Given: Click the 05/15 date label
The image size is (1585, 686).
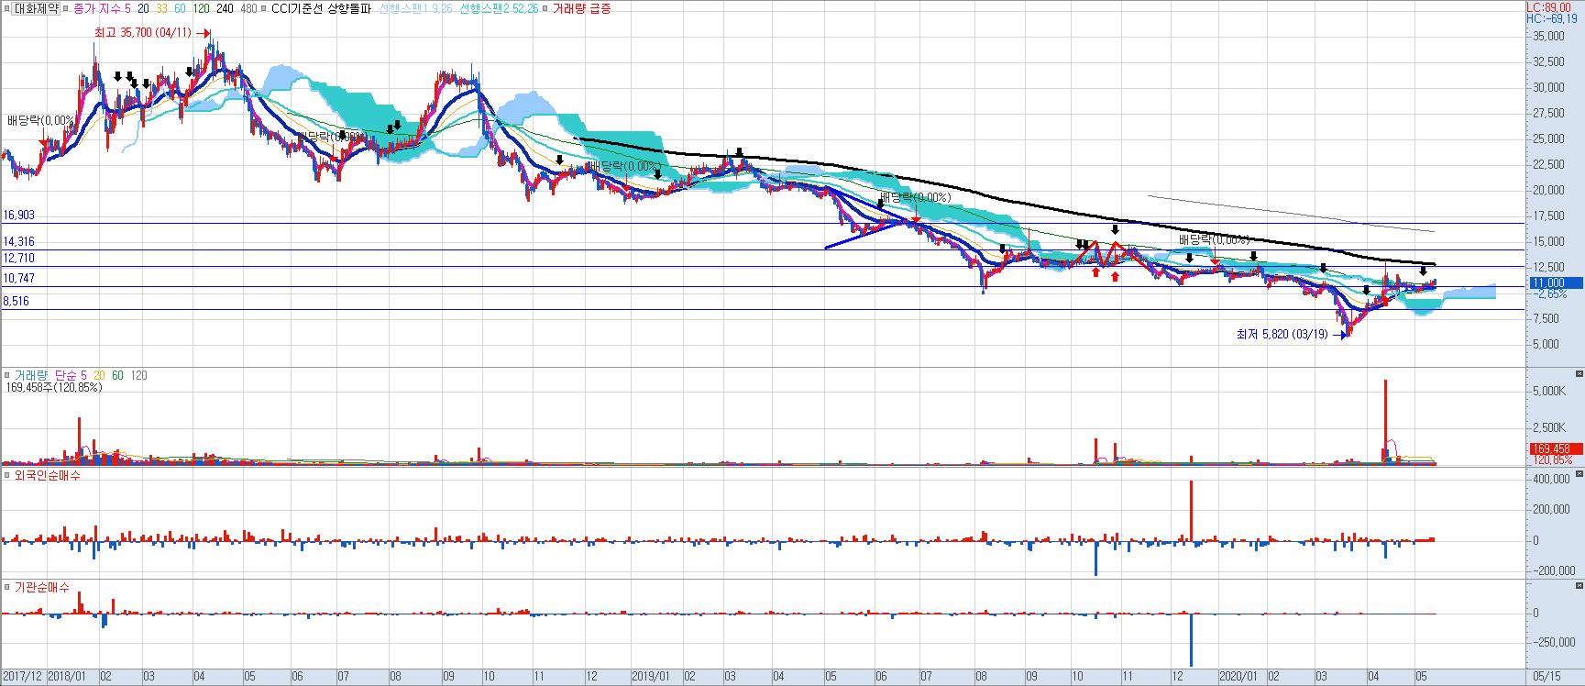Looking at the screenshot, I should pyautogui.click(x=1546, y=676).
